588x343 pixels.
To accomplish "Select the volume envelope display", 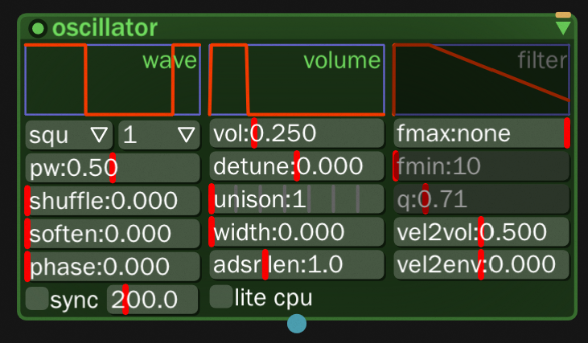I will coord(297,80).
